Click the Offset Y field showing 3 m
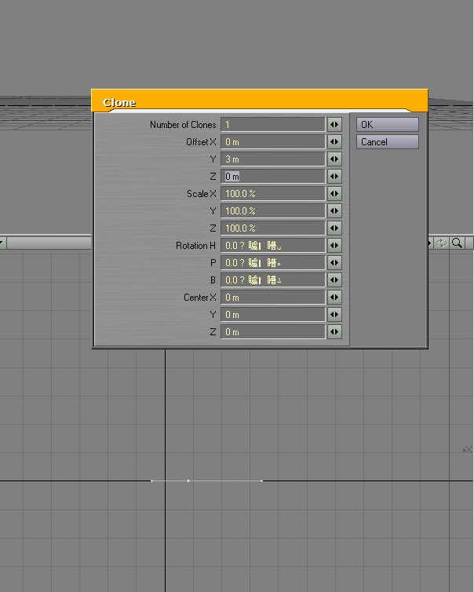 point(272,159)
